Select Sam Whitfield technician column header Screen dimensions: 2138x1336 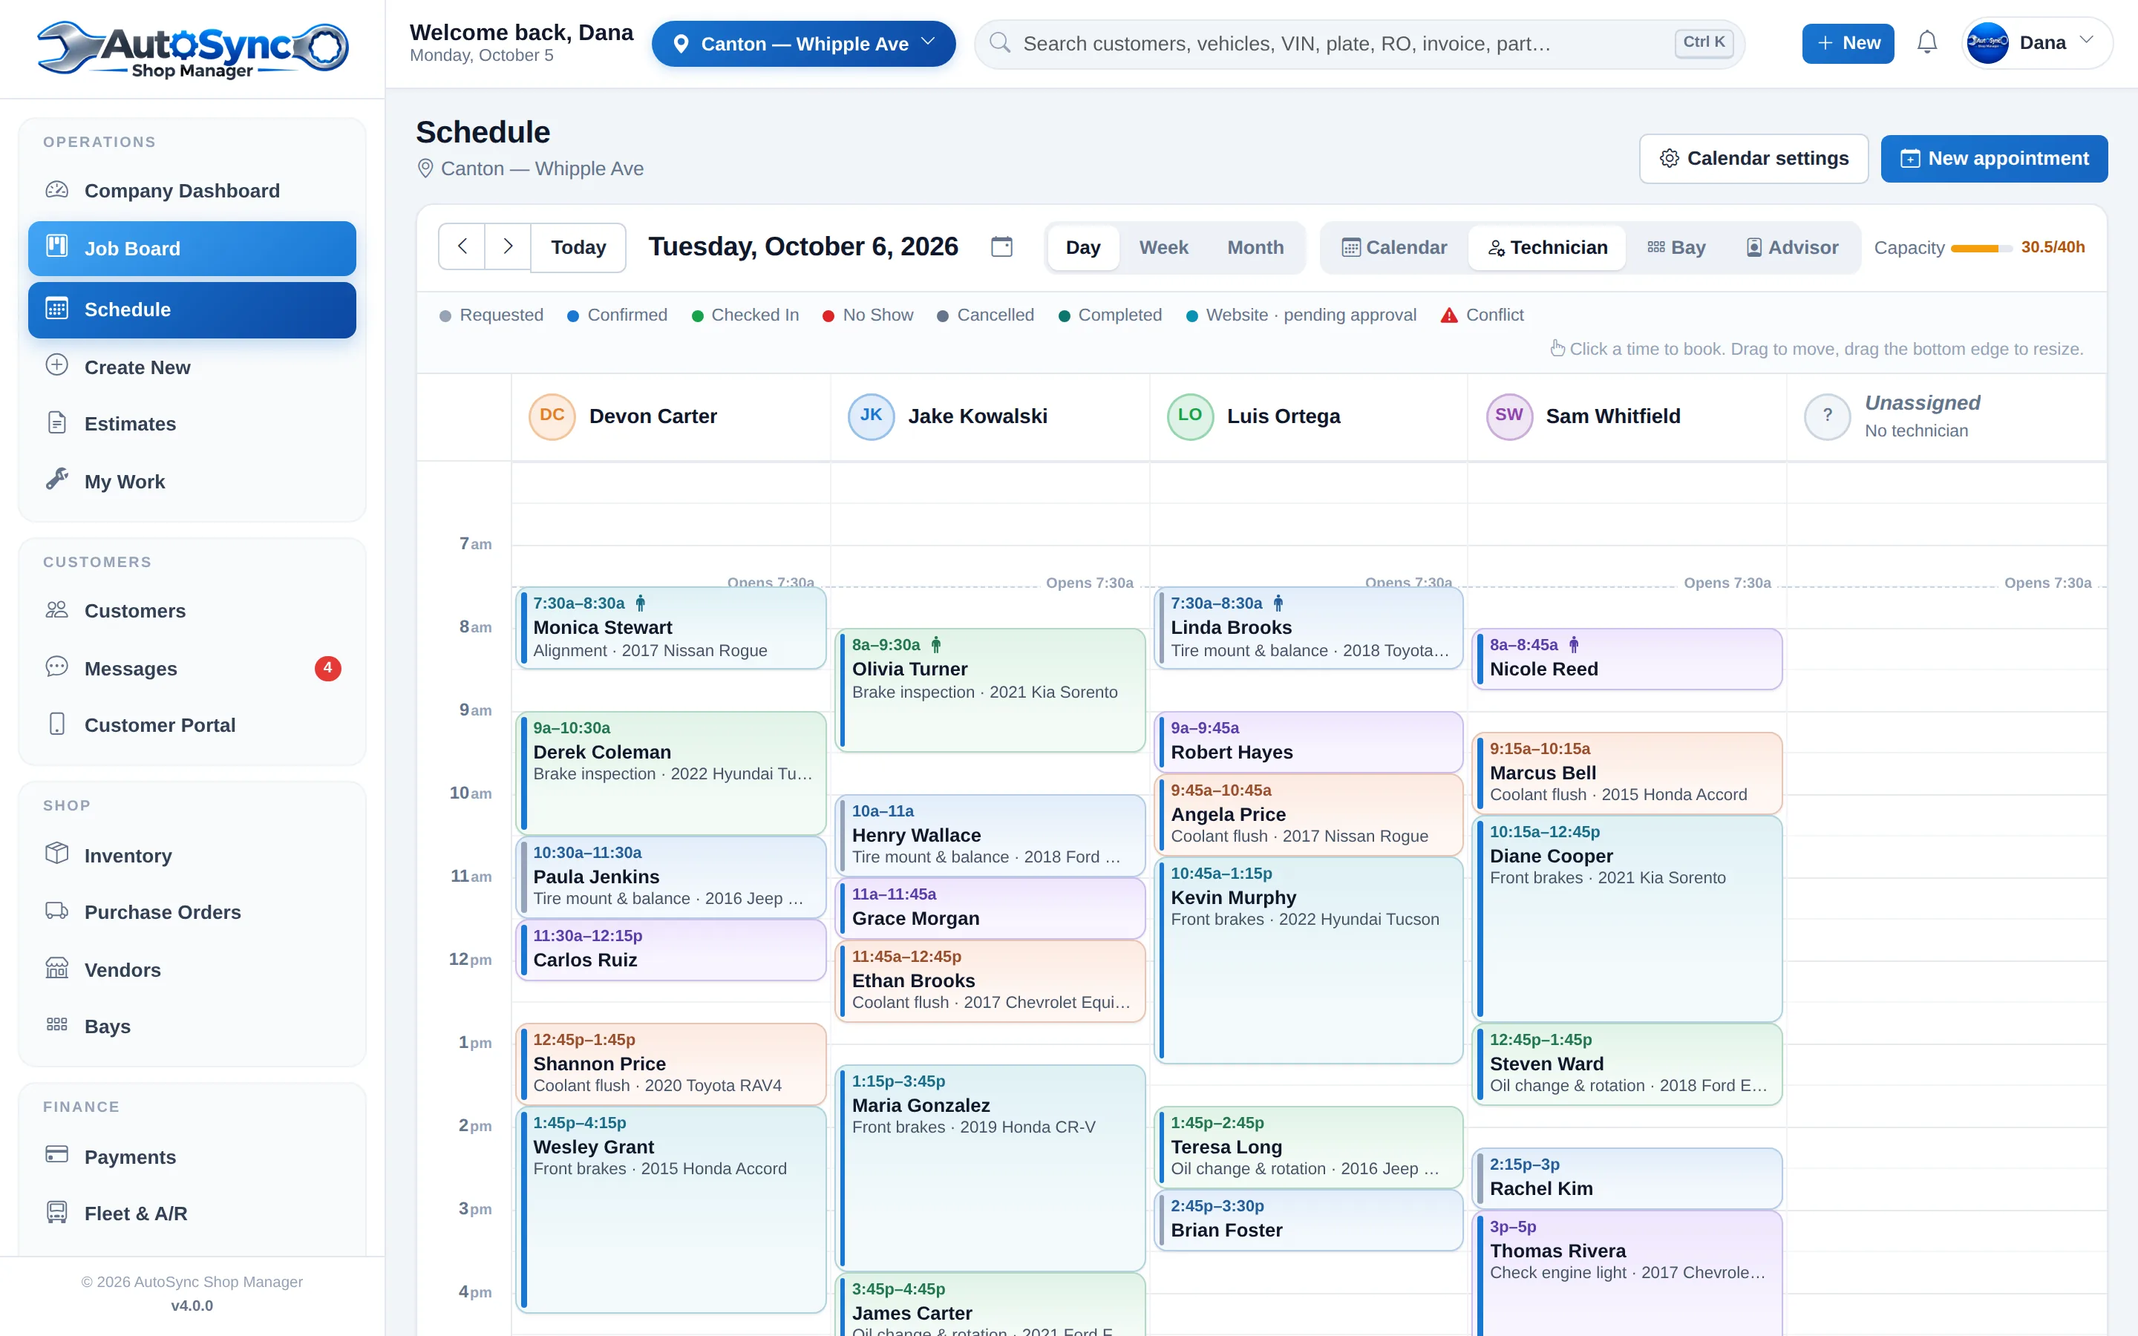(1626, 416)
